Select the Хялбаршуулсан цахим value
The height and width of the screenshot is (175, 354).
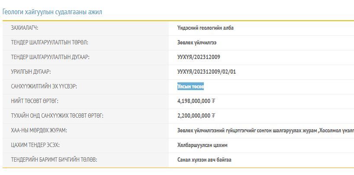202,145
